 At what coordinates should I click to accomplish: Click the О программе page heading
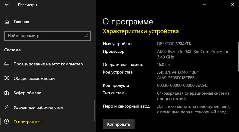128,22
